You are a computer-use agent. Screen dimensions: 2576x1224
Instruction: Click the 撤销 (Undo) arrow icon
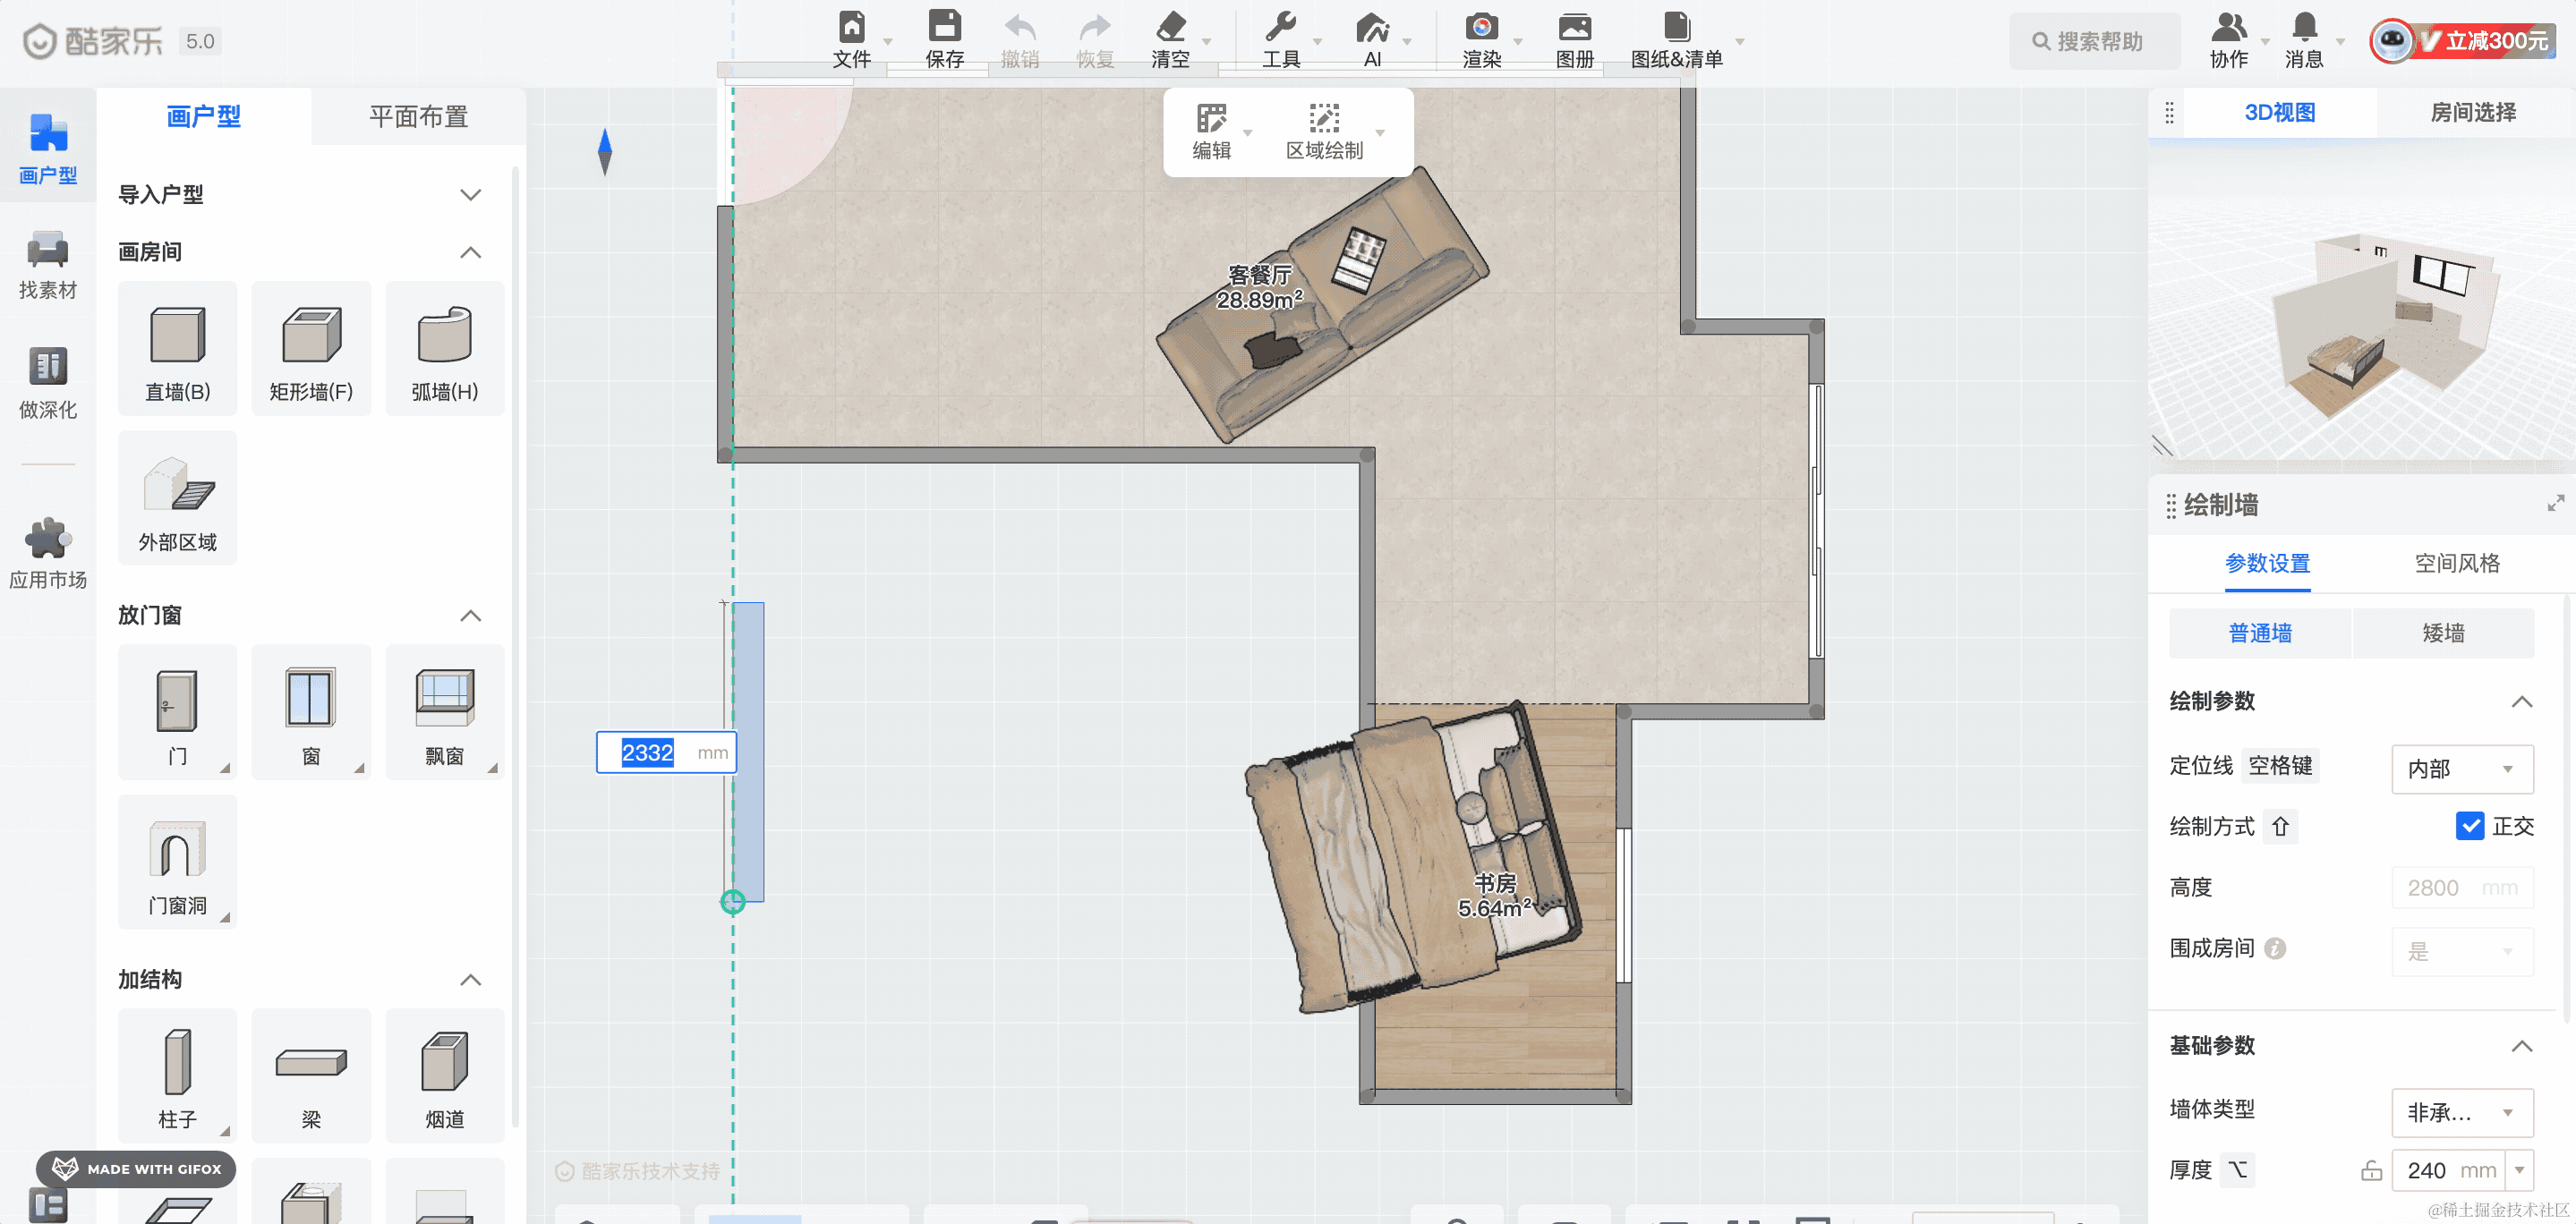coord(1019,27)
